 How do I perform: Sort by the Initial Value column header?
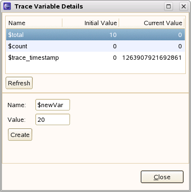point(91,23)
